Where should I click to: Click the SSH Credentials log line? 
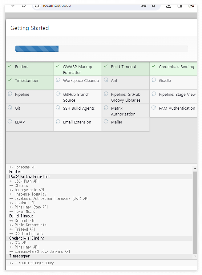[26, 234]
